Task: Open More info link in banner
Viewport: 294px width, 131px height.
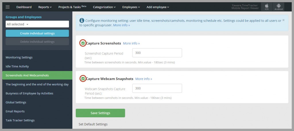Action: pos(121,25)
